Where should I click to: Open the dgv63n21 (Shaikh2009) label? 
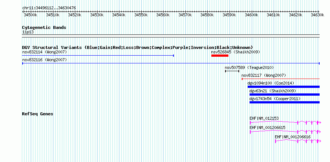(273, 91)
